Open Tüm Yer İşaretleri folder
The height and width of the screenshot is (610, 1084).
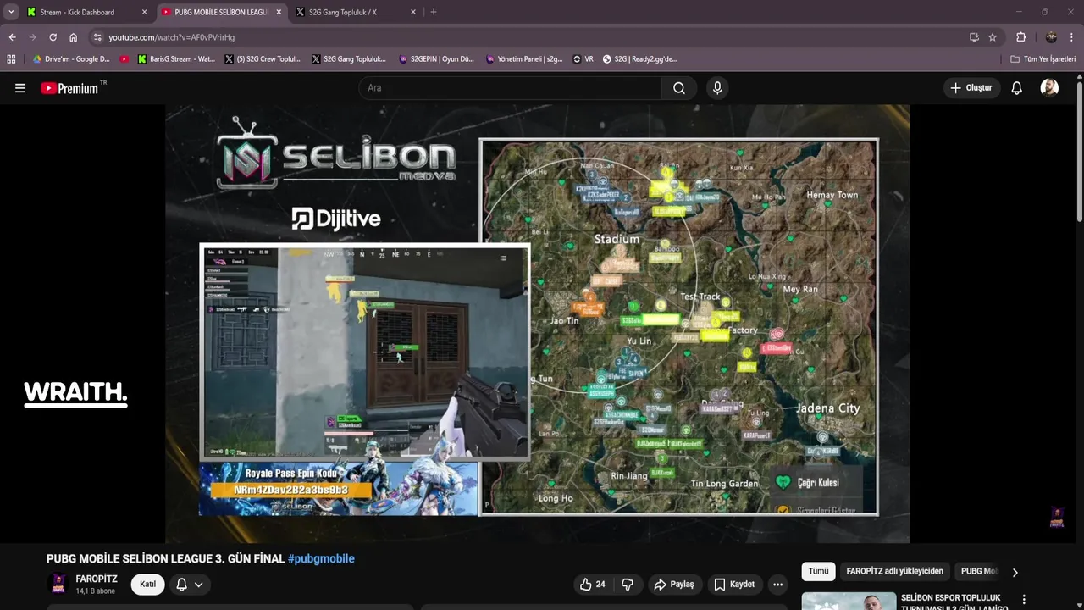pos(1043,59)
